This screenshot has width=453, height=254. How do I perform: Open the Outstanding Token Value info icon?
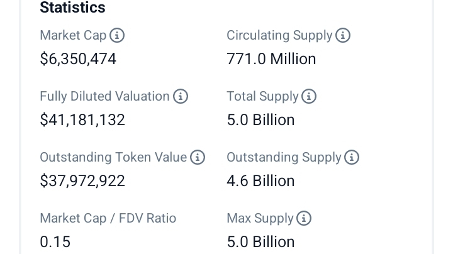click(198, 157)
